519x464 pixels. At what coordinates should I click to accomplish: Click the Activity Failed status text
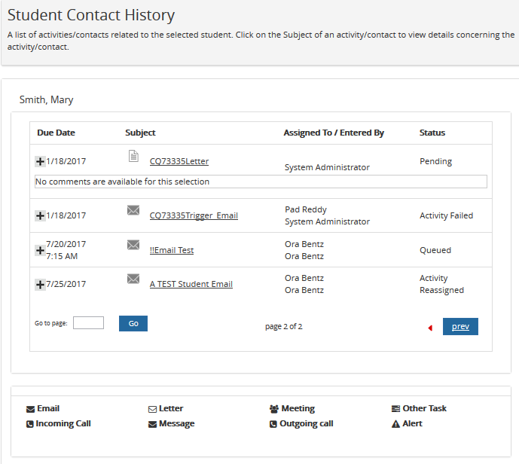click(446, 215)
